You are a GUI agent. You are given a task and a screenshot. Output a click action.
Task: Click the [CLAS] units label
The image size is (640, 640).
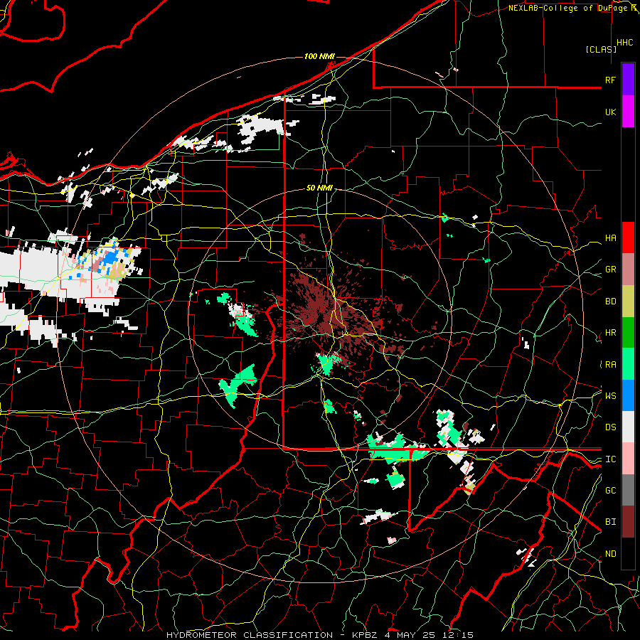click(x=601, y=49)
